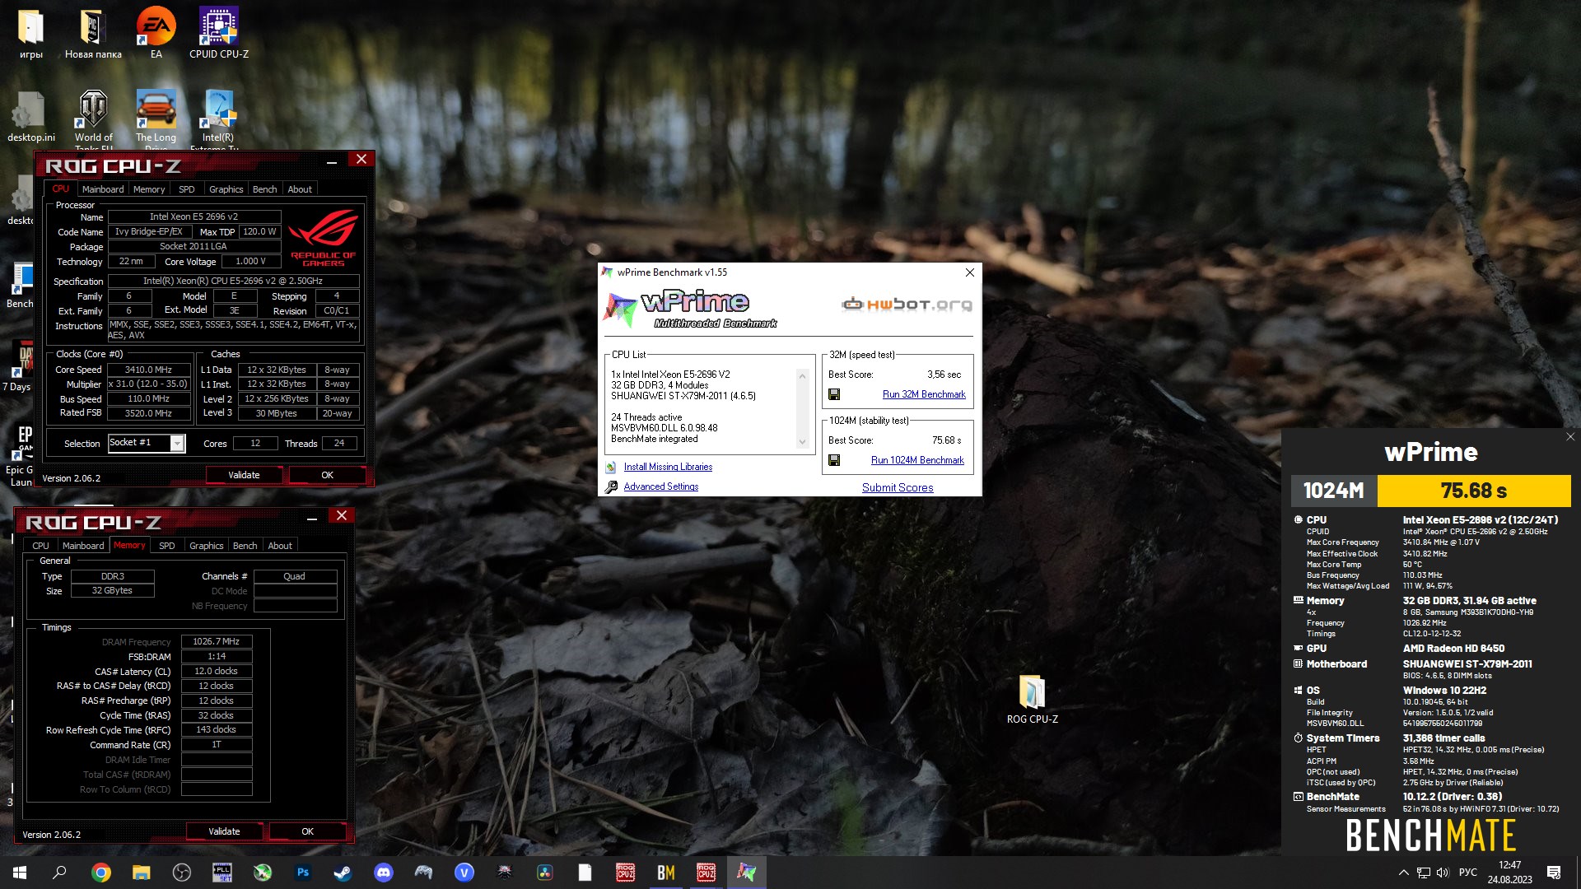Select the desktop.ini file icon

click(31, 117)
